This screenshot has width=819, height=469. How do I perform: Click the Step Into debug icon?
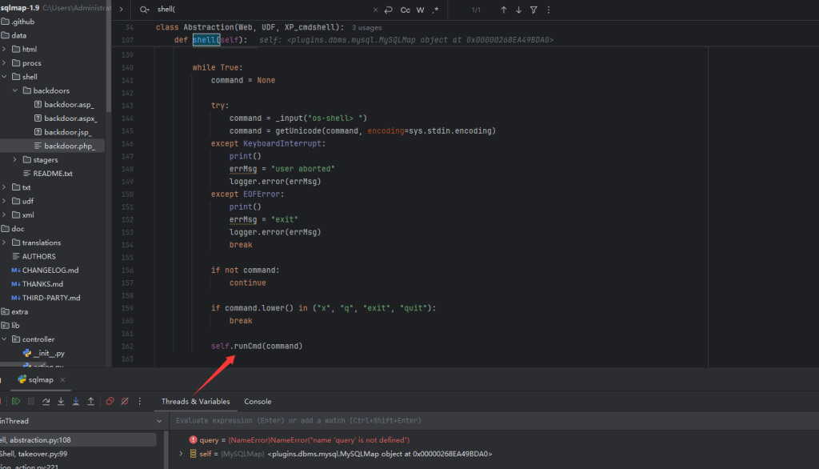tap(61, 402)
